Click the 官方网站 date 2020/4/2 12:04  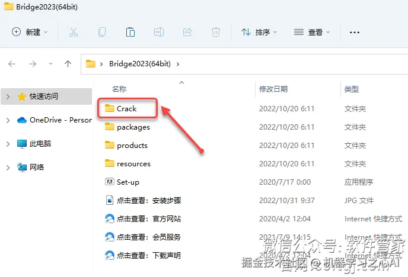(x=285, y=219)
